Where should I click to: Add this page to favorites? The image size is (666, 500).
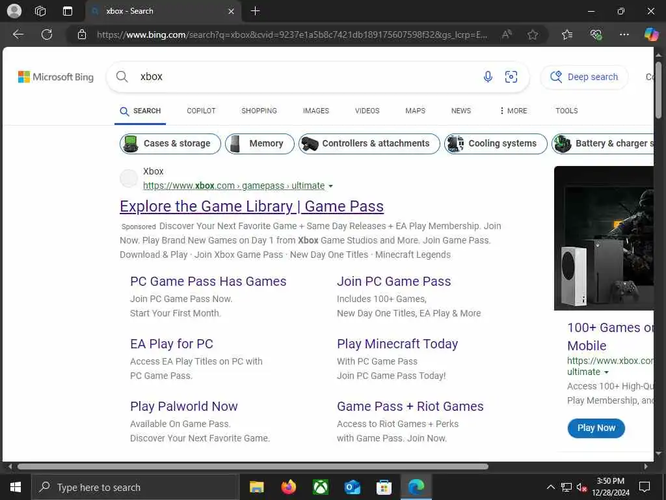pyautogui.click(x=533, y=35)
